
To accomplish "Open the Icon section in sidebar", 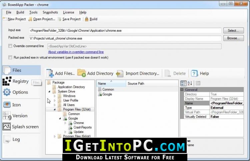I will click(x=22, y=105).
